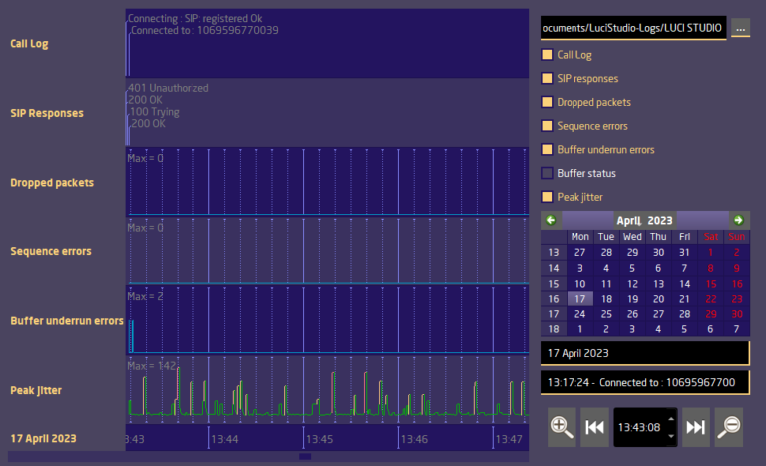Open log folder browse button
Image resolution: width=766 pixels, height=466 pixels.
pyautogui.click(x=739, y=29)
